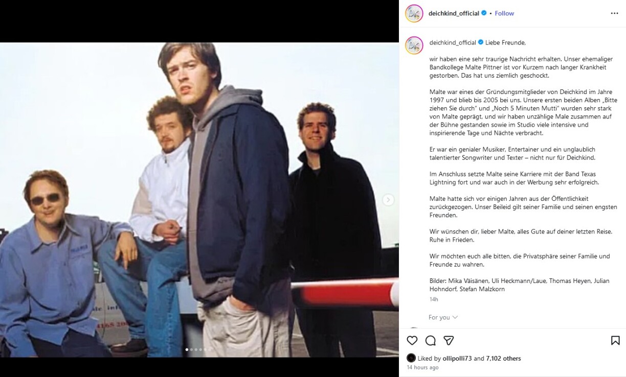Follow the deichkind_official account
Viewport: 626px width, 377px height.
(x=504, y=13)
